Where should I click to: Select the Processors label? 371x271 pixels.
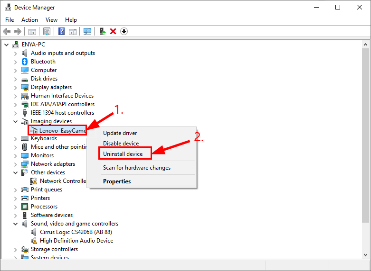point(44,207)
